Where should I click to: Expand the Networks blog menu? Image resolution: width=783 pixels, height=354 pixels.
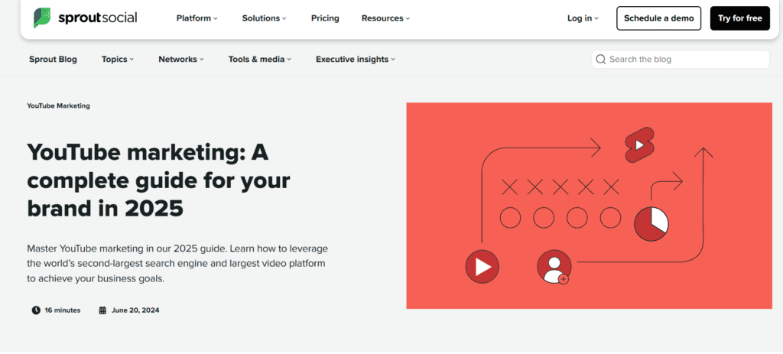point(181,60)
